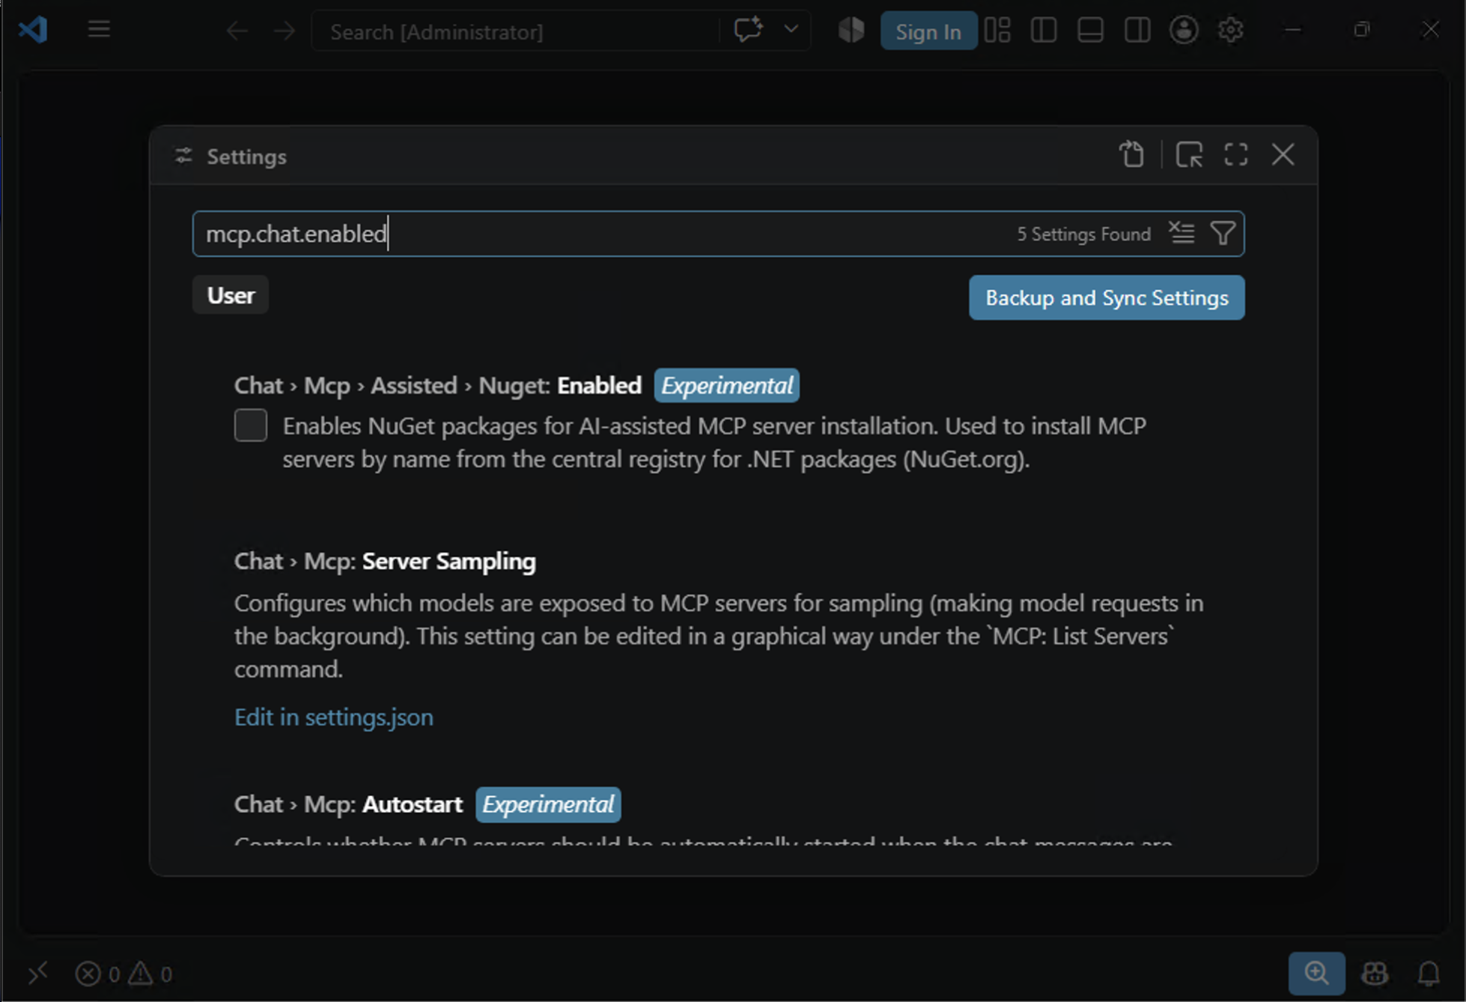Image resolution: width=1466 pixels, height=1002 pixels.
Task: Click the Experimental badge next to Autostart
Action: click(548, 804)
